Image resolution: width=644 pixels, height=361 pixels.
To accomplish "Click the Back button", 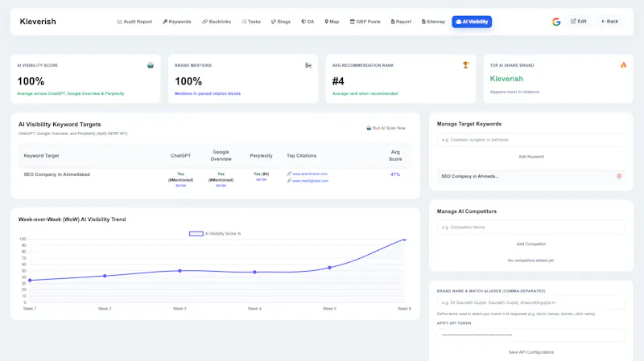I will [609, 22].
